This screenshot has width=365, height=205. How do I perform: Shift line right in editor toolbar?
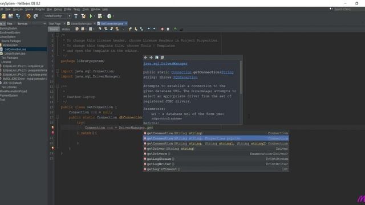coord(155,29)
